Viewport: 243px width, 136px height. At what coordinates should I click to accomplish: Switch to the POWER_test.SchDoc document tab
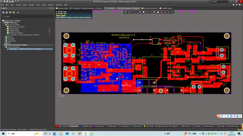[150, 8]
